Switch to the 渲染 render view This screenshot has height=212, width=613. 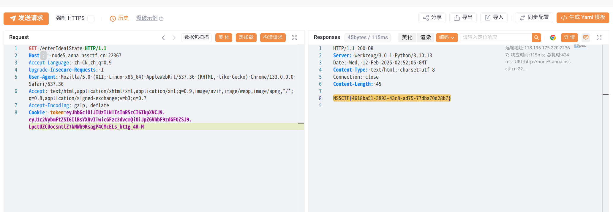[425, 37]
